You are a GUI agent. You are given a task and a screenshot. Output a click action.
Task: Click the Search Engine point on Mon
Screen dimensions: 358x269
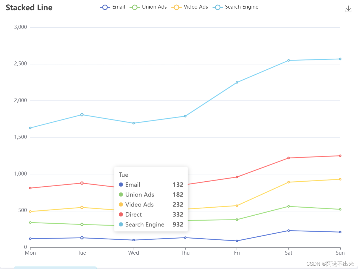click(x=30, y=128)
